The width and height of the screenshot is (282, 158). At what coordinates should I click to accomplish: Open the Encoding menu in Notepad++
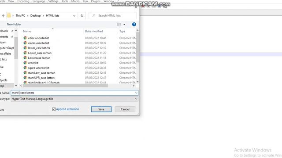tap(23, 1)
